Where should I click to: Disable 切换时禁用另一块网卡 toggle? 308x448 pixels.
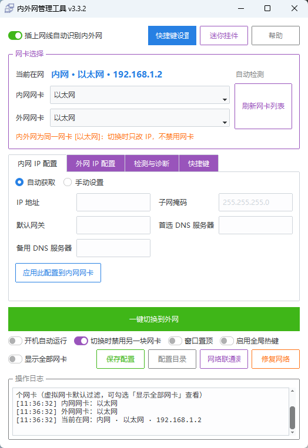pos(81,341)
